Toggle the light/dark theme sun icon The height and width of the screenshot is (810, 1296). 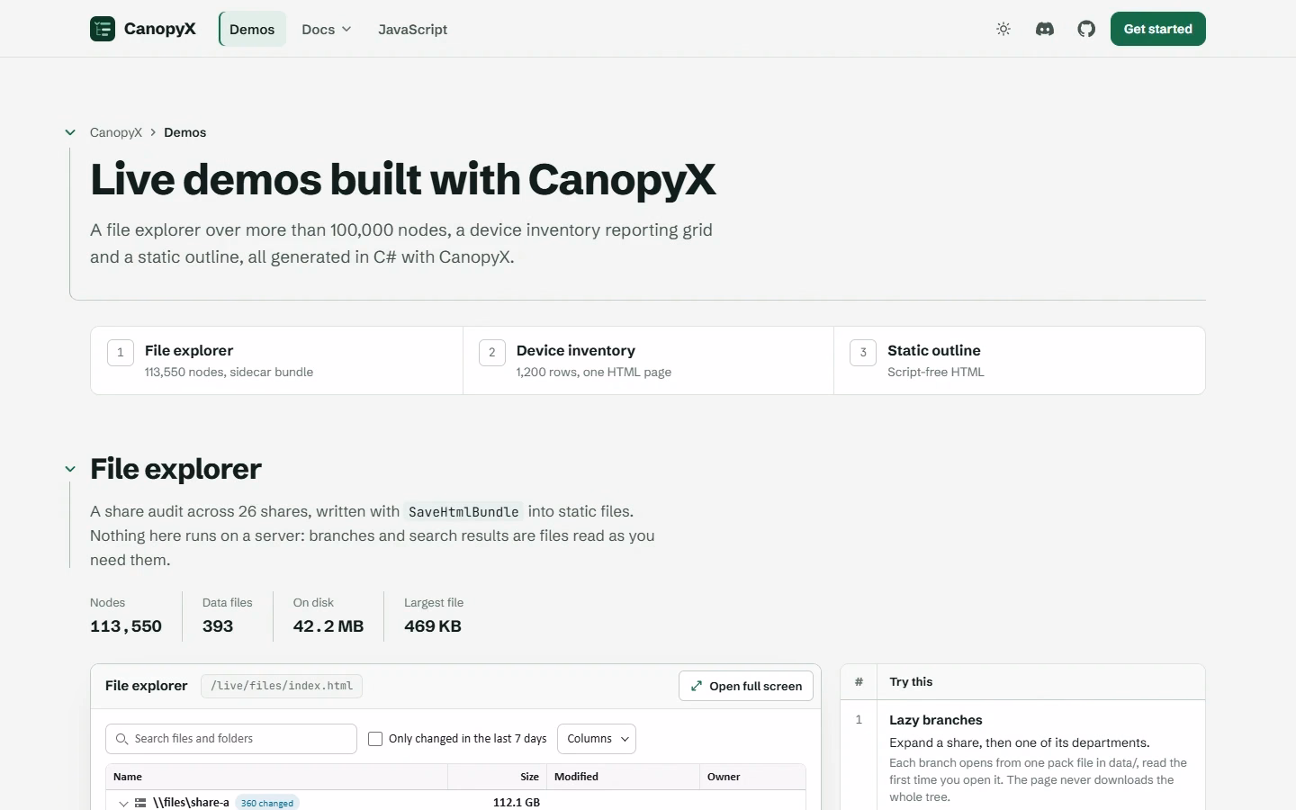1003,29
